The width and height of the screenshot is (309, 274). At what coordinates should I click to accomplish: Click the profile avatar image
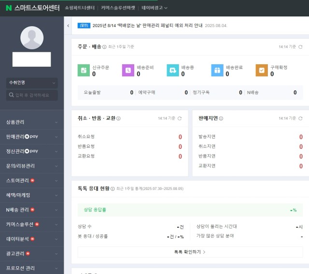(x=32, y=38)
